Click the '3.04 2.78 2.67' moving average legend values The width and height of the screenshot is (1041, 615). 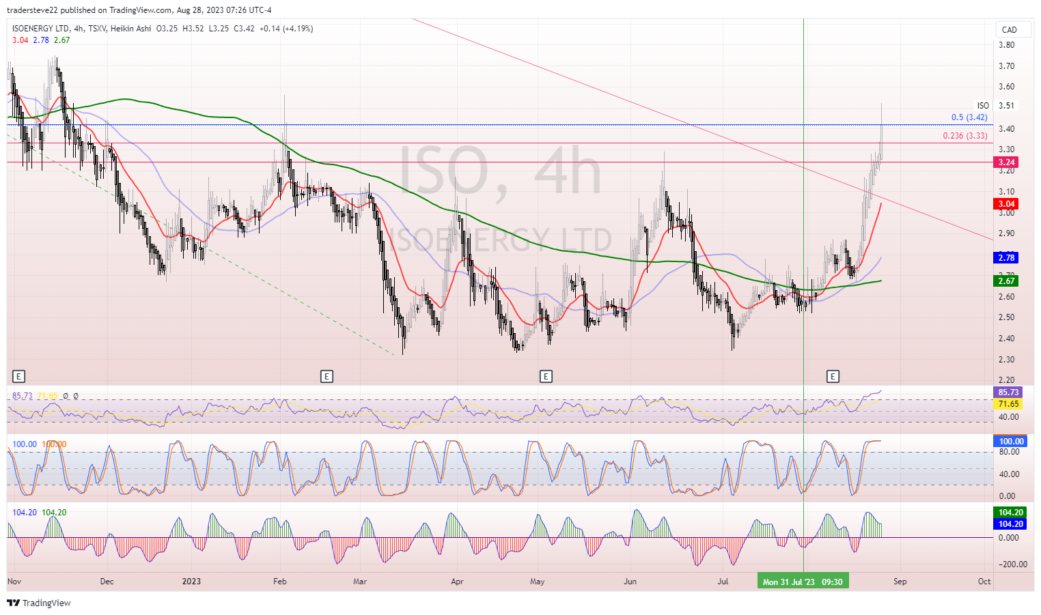[x=41, y=40]
